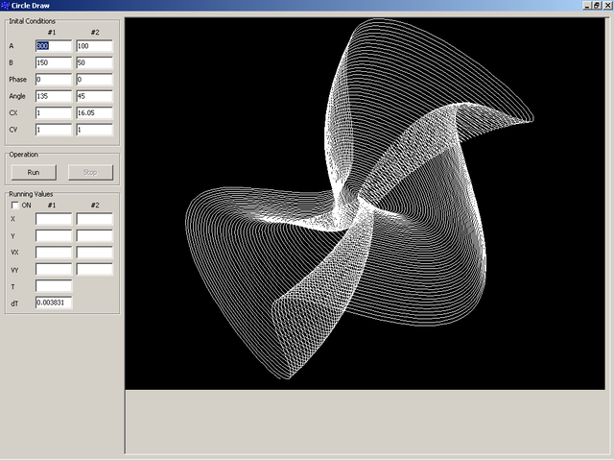Image resolution: width=614 pixels, height=461 pixels.
Task: Click the VX running value field #2
Action: (95, 252)
